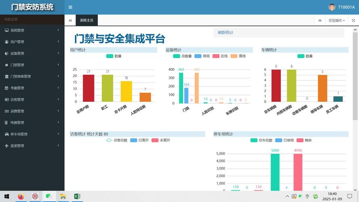This screenshot has height=202, width=359.
Task: Toggle 已使用 legend in 停车场统计
Action: click(285, 140)
